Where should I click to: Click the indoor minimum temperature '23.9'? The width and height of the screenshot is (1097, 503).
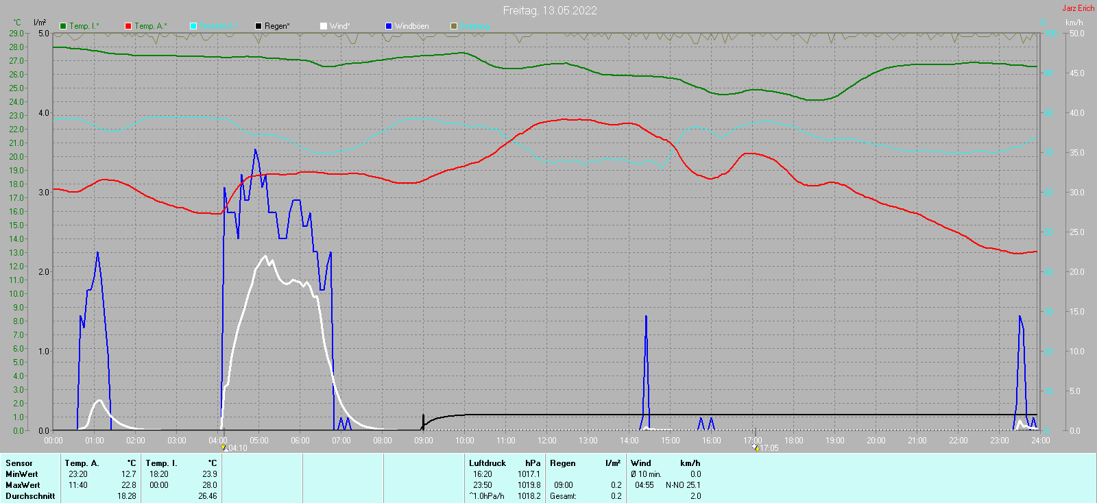210,474
